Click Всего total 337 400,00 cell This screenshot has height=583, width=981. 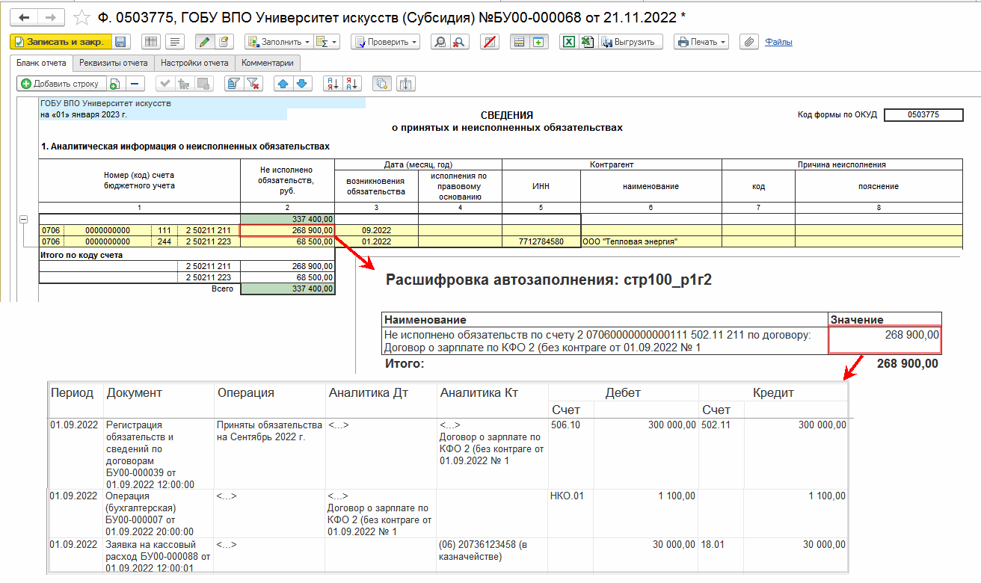pyautogui.click(x=288, y=289)
